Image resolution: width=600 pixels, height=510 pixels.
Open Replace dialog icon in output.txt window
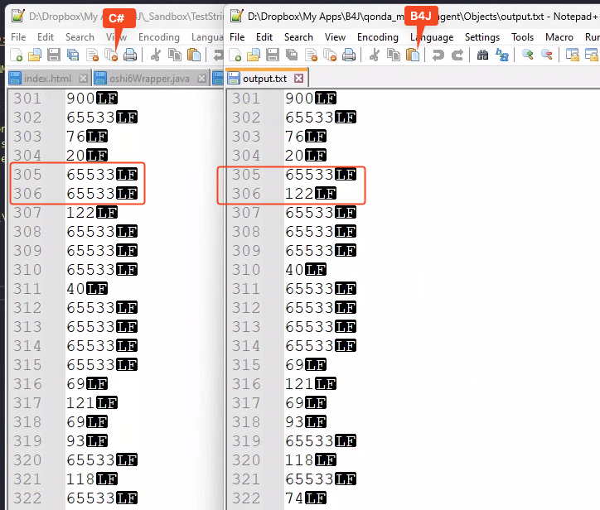pos(502,55)
